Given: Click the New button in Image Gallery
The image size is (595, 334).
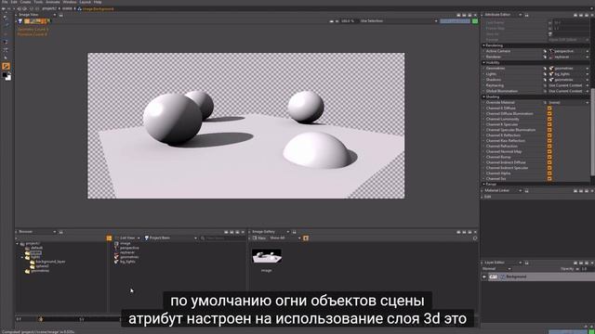Looking at the screenshot, I should (259, 238).
